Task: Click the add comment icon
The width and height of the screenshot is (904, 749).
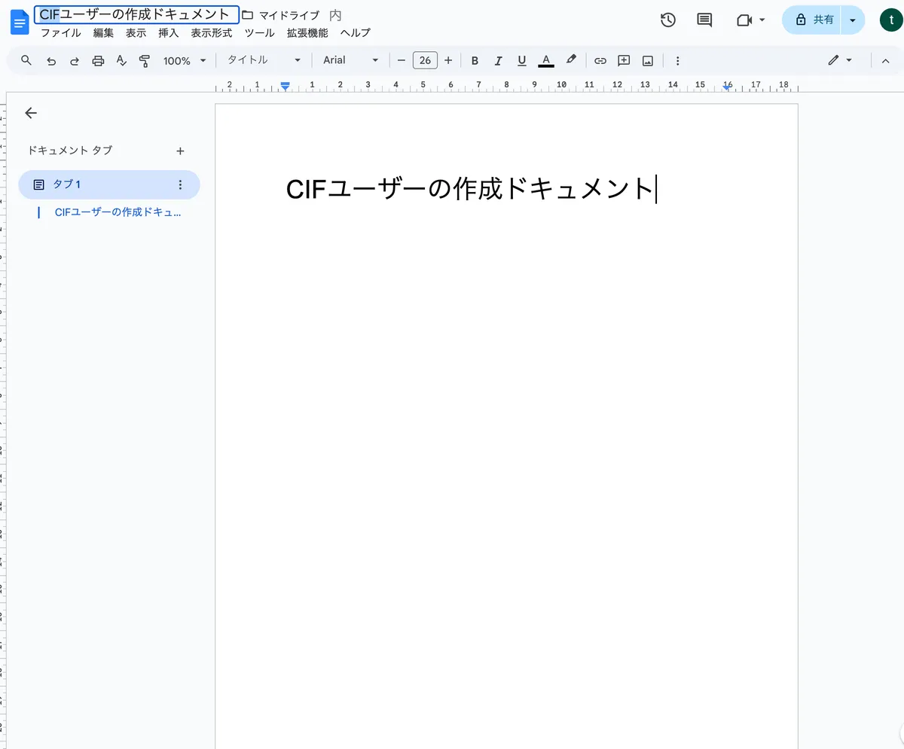Action: [x=624, y=60]
